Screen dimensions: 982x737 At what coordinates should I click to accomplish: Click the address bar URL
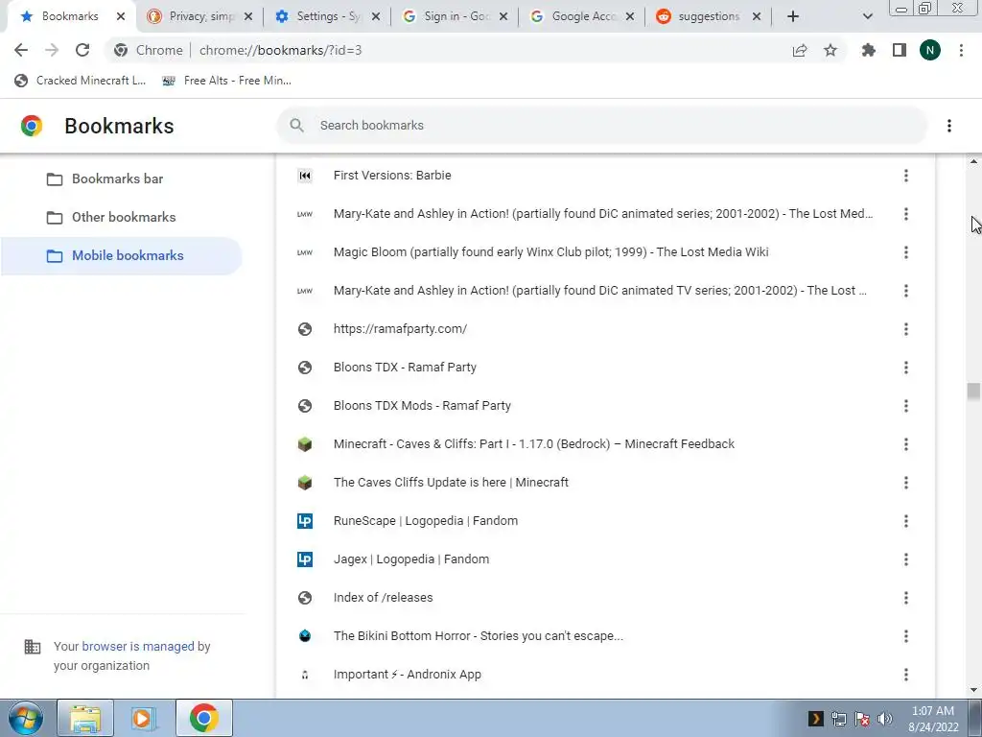[x=281, y=50]
